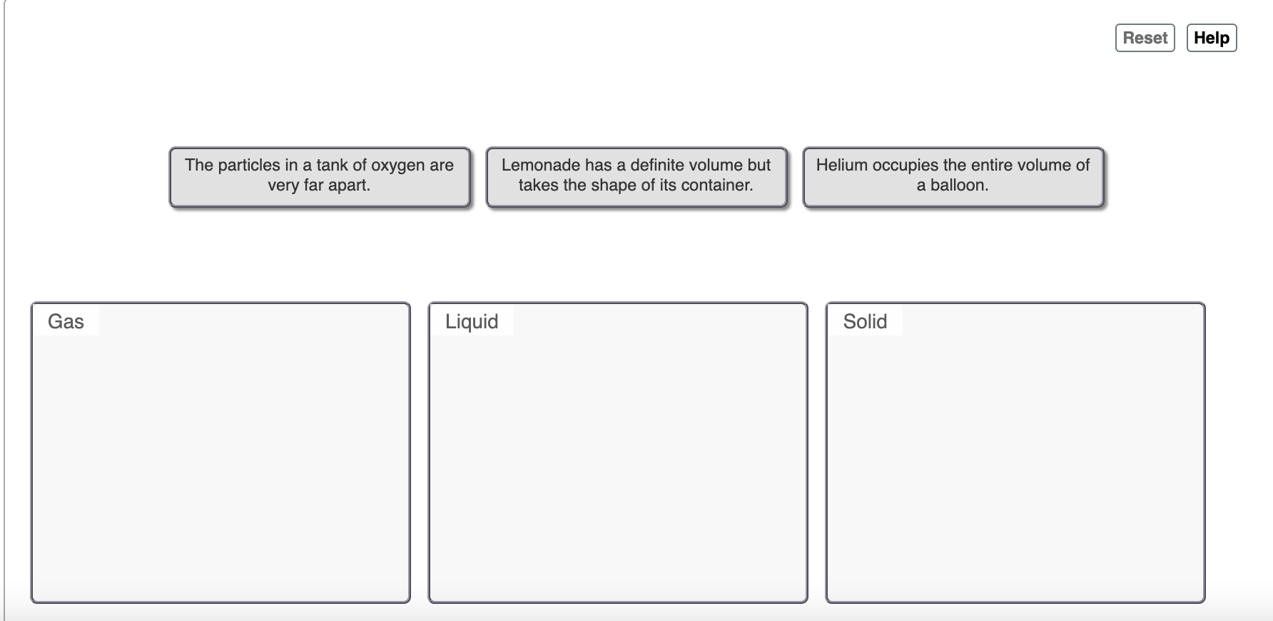Screen dimensions: 1273x621
Task: Click the Liquid category label
Action: pyautogui.click(x=471, y=321)
